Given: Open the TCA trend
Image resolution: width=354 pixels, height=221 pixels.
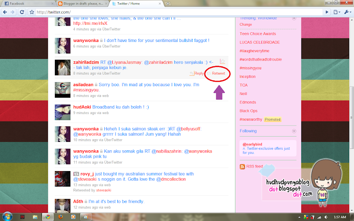Looking at the screenshot, I should click(x=244, y=85).
